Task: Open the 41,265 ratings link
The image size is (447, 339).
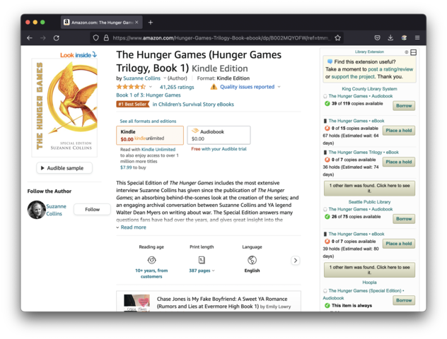Action: [177, 87]
